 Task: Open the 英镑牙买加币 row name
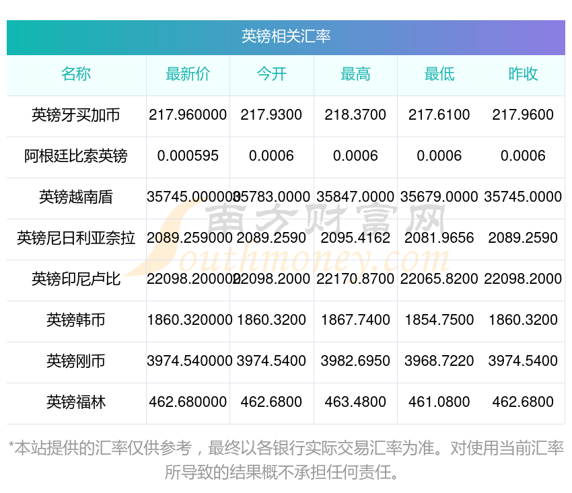point(76,115)
